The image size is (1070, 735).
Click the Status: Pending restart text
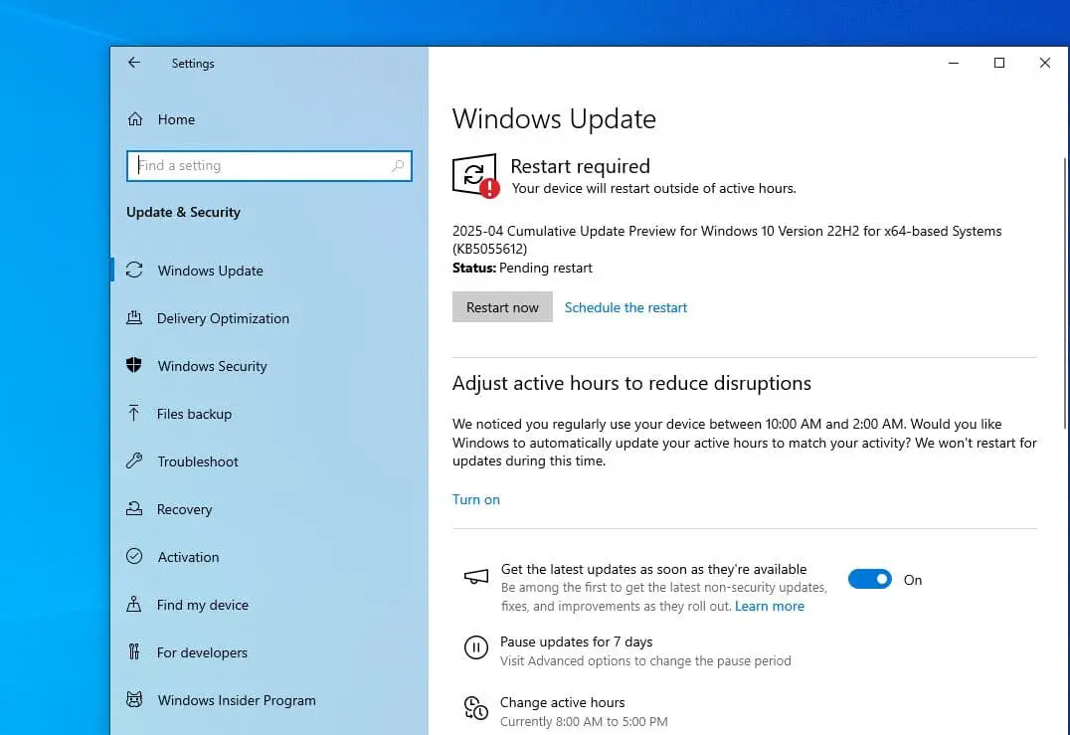click(522, 269)
